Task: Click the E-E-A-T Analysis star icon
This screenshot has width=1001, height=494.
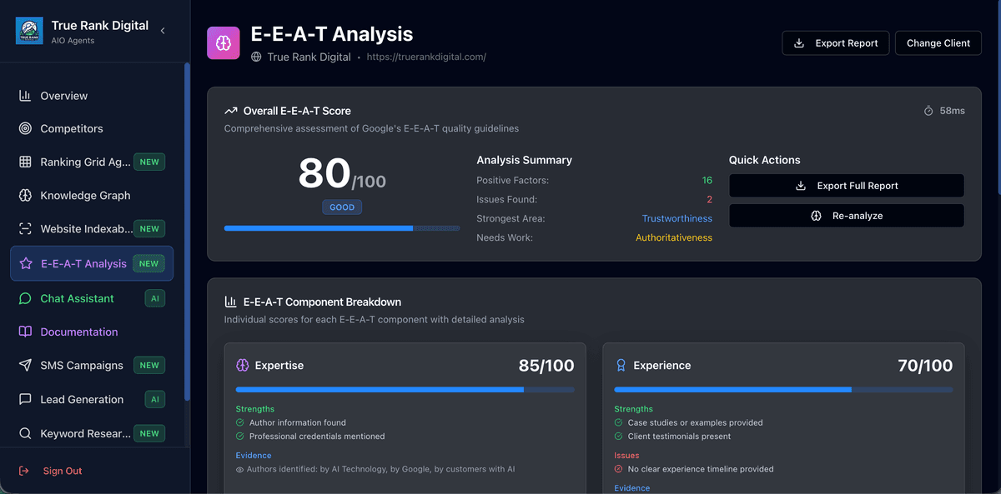Action: [x=26, y=264]
